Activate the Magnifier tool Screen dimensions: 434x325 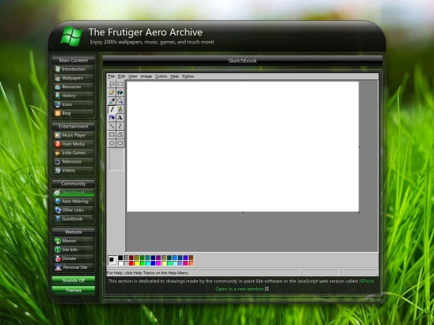pos(120,101)
